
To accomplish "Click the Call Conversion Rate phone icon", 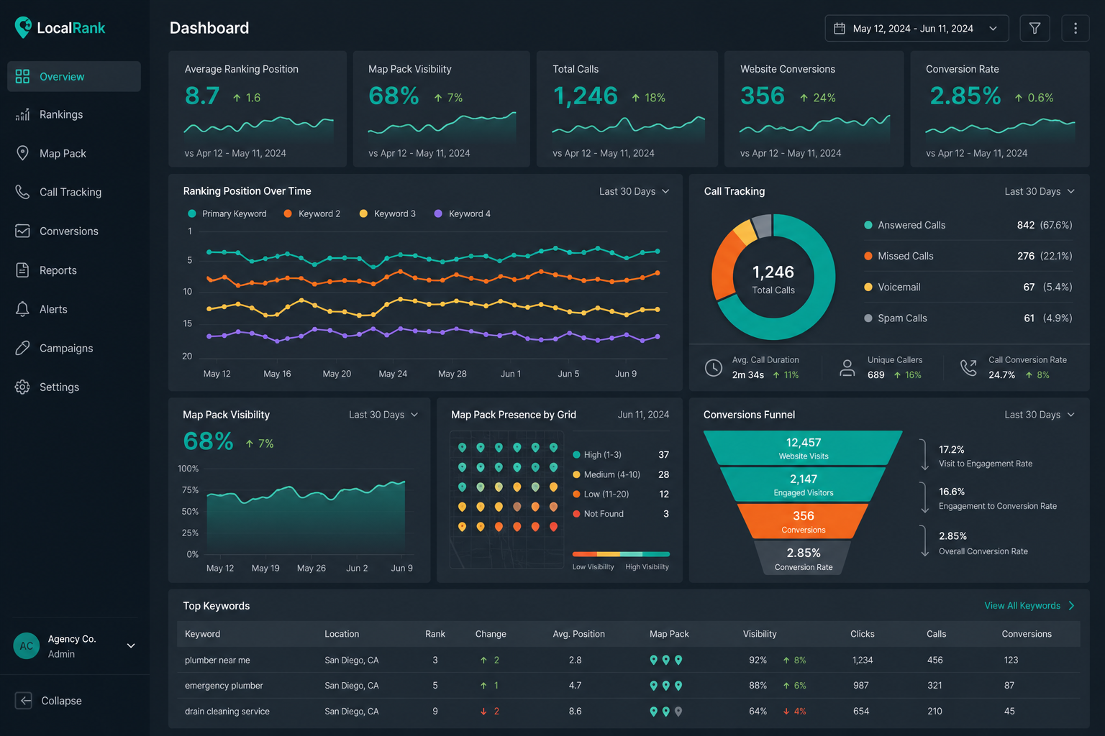I will pos(969,368).
